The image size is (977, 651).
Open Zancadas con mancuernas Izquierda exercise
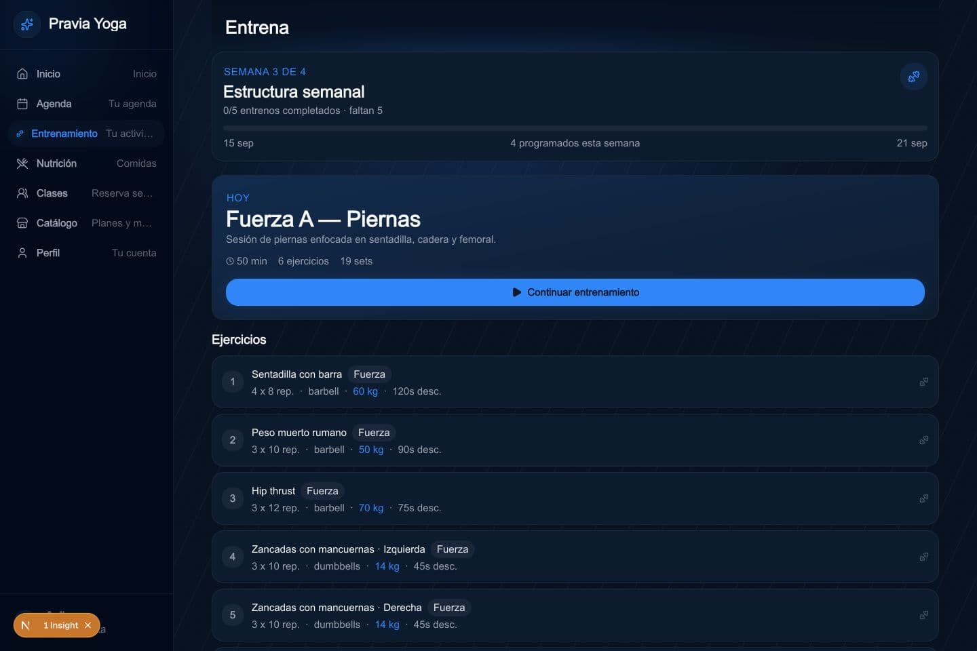click(575, 557)
